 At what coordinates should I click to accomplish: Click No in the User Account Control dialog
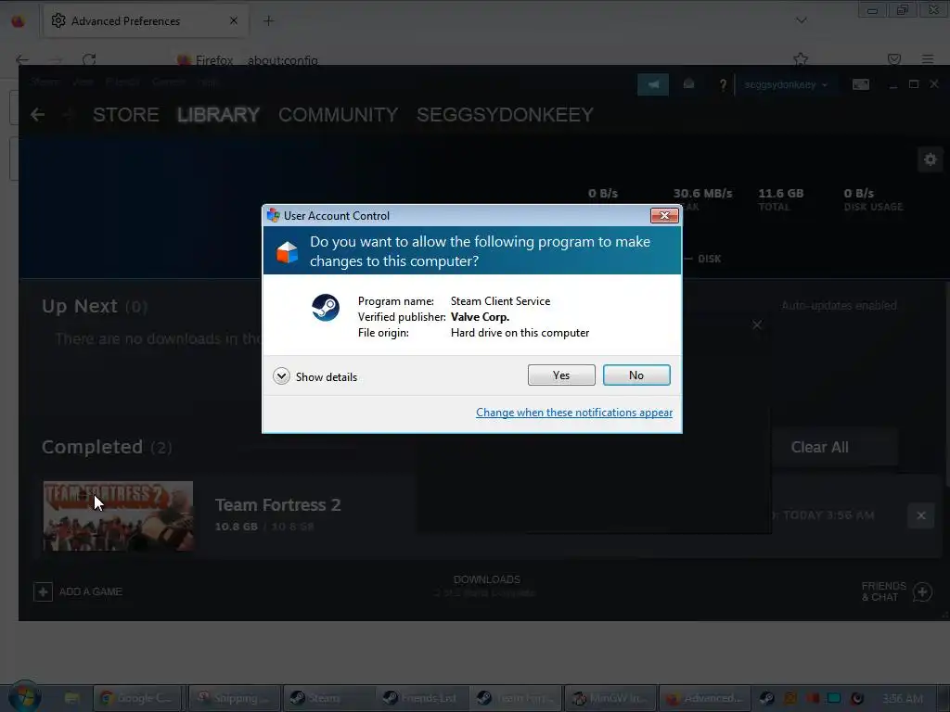pyautogui.click(x=636, y=375)
